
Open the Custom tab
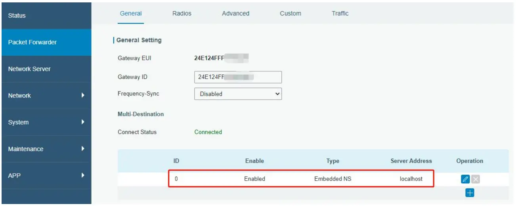pyautogui.click(x=290, y=13)
